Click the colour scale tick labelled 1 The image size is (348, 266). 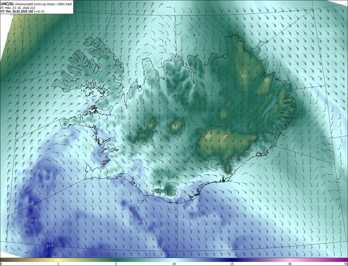pos(58,264)
